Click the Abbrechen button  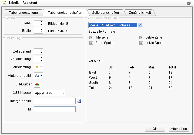(x=179, y=129)
